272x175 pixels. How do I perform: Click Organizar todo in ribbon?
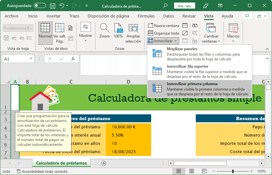(164, 33)
